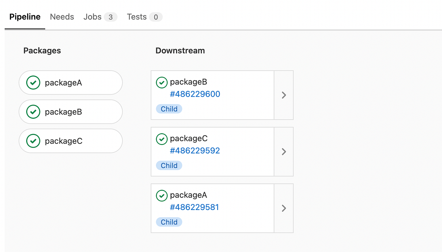Click downstream packageC passed status icon
442x252 pixels.
point(162,139)
